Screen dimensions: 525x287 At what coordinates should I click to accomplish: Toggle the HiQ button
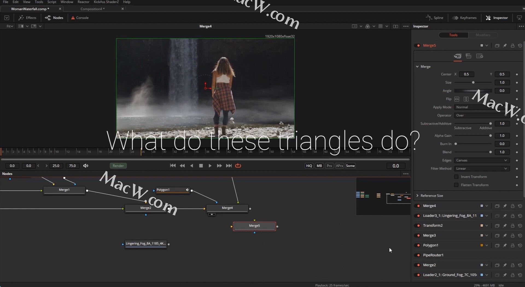[309, 166]
